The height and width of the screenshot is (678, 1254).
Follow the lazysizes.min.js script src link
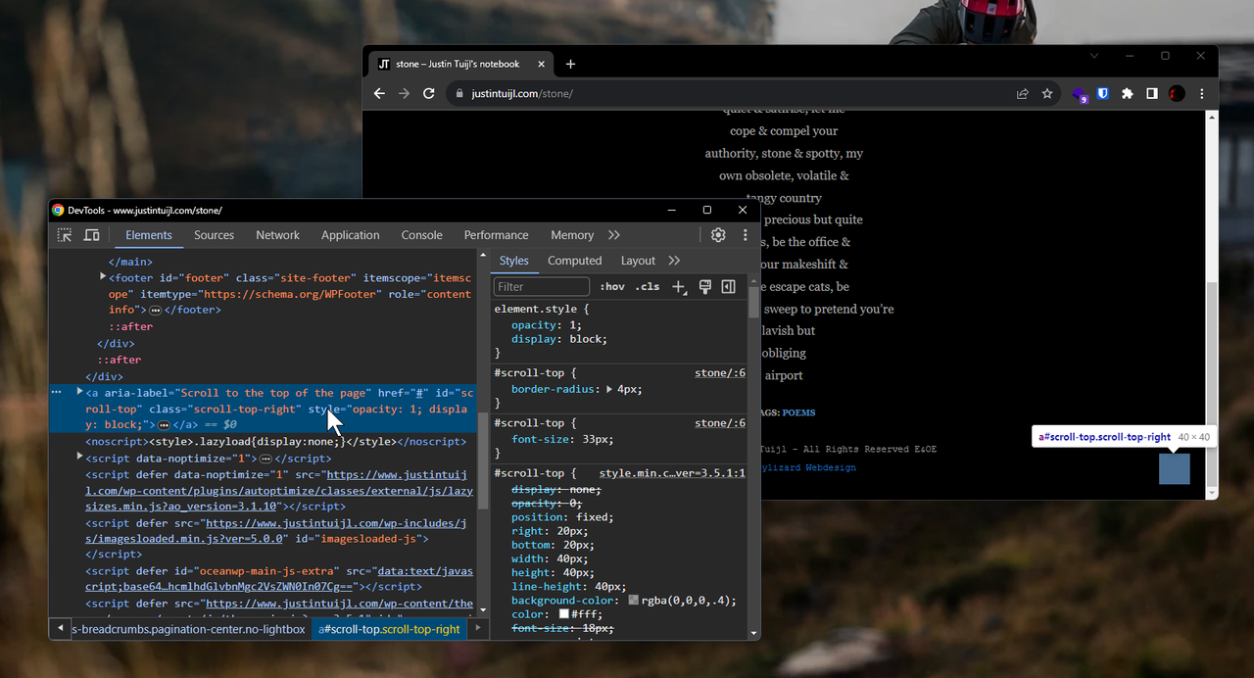point(279,491)
